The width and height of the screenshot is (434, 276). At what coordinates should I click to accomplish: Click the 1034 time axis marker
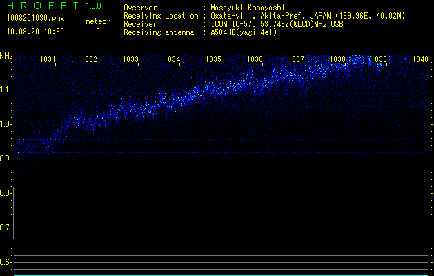[x=172, y=59]
